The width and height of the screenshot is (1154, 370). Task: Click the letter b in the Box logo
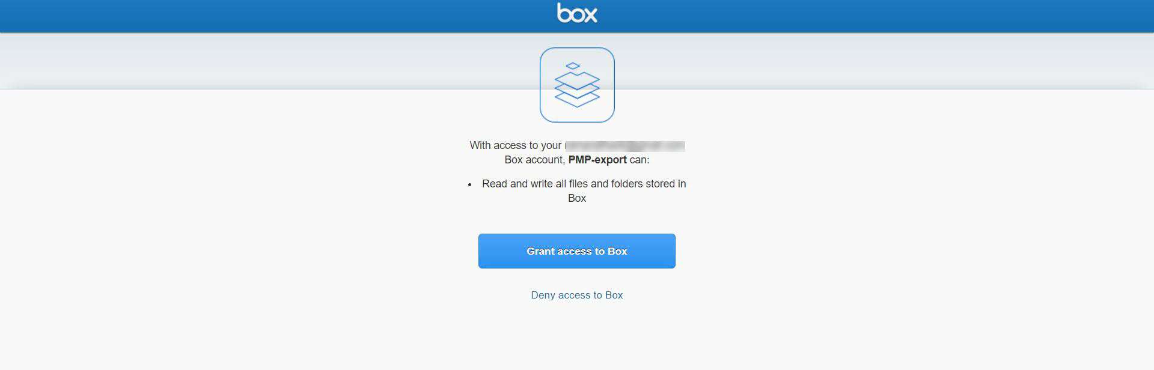(x=563, y=13)
